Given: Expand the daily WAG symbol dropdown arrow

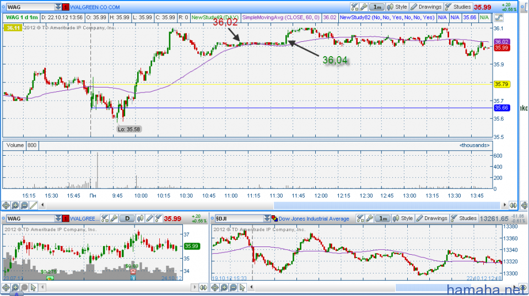Looking at the screenshot, I should tap(58, 218).
